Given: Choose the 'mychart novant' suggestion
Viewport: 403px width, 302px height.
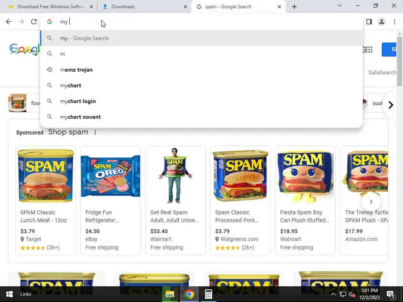Looking at the screenshot, I should click(201, 117).
